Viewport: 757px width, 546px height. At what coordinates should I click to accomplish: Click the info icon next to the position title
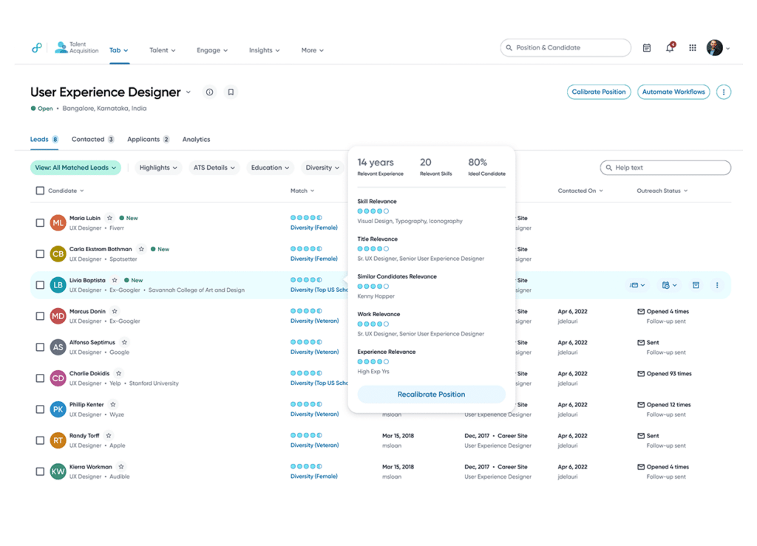point(209,92)
